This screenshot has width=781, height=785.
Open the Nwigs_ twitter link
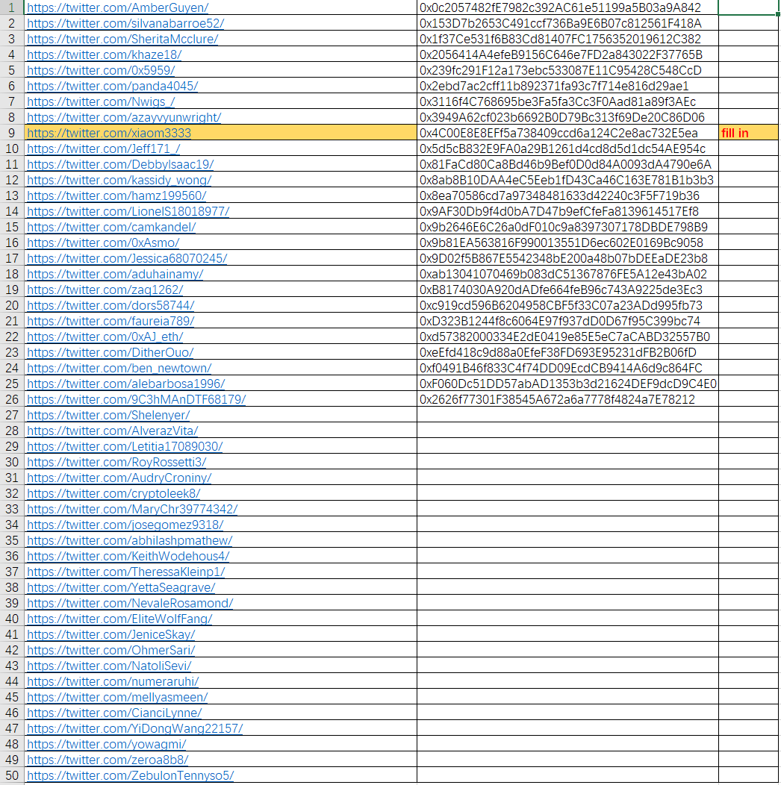(102, 101)
